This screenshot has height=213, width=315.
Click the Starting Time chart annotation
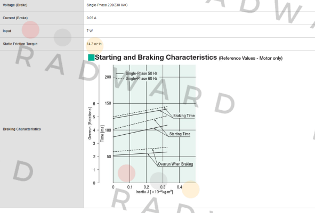pyautogui.click(x=180, y=134)
